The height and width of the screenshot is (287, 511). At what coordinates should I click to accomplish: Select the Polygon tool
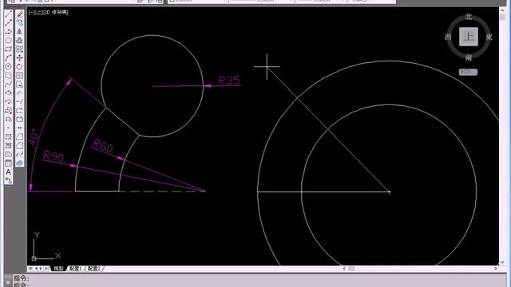coord(9,41)
